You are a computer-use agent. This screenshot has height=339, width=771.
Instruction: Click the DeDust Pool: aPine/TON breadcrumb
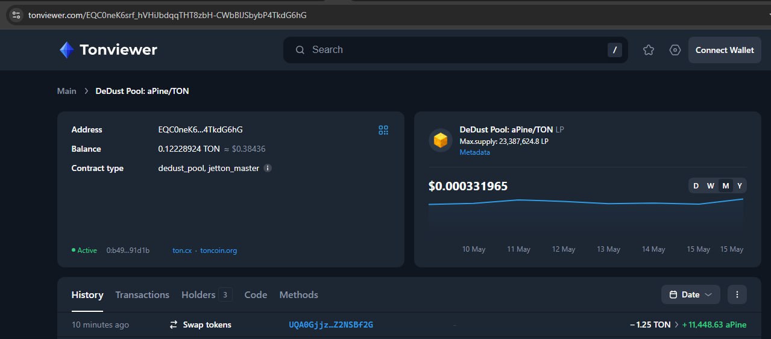point(142,91)
